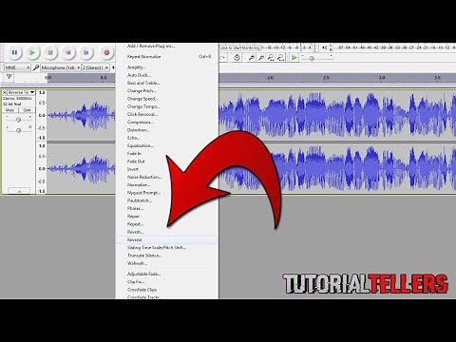
Task: Solo the Reverse track
Action: (x=27, y=110)
